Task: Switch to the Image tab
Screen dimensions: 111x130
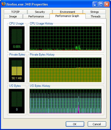Action: coord(13,16)
